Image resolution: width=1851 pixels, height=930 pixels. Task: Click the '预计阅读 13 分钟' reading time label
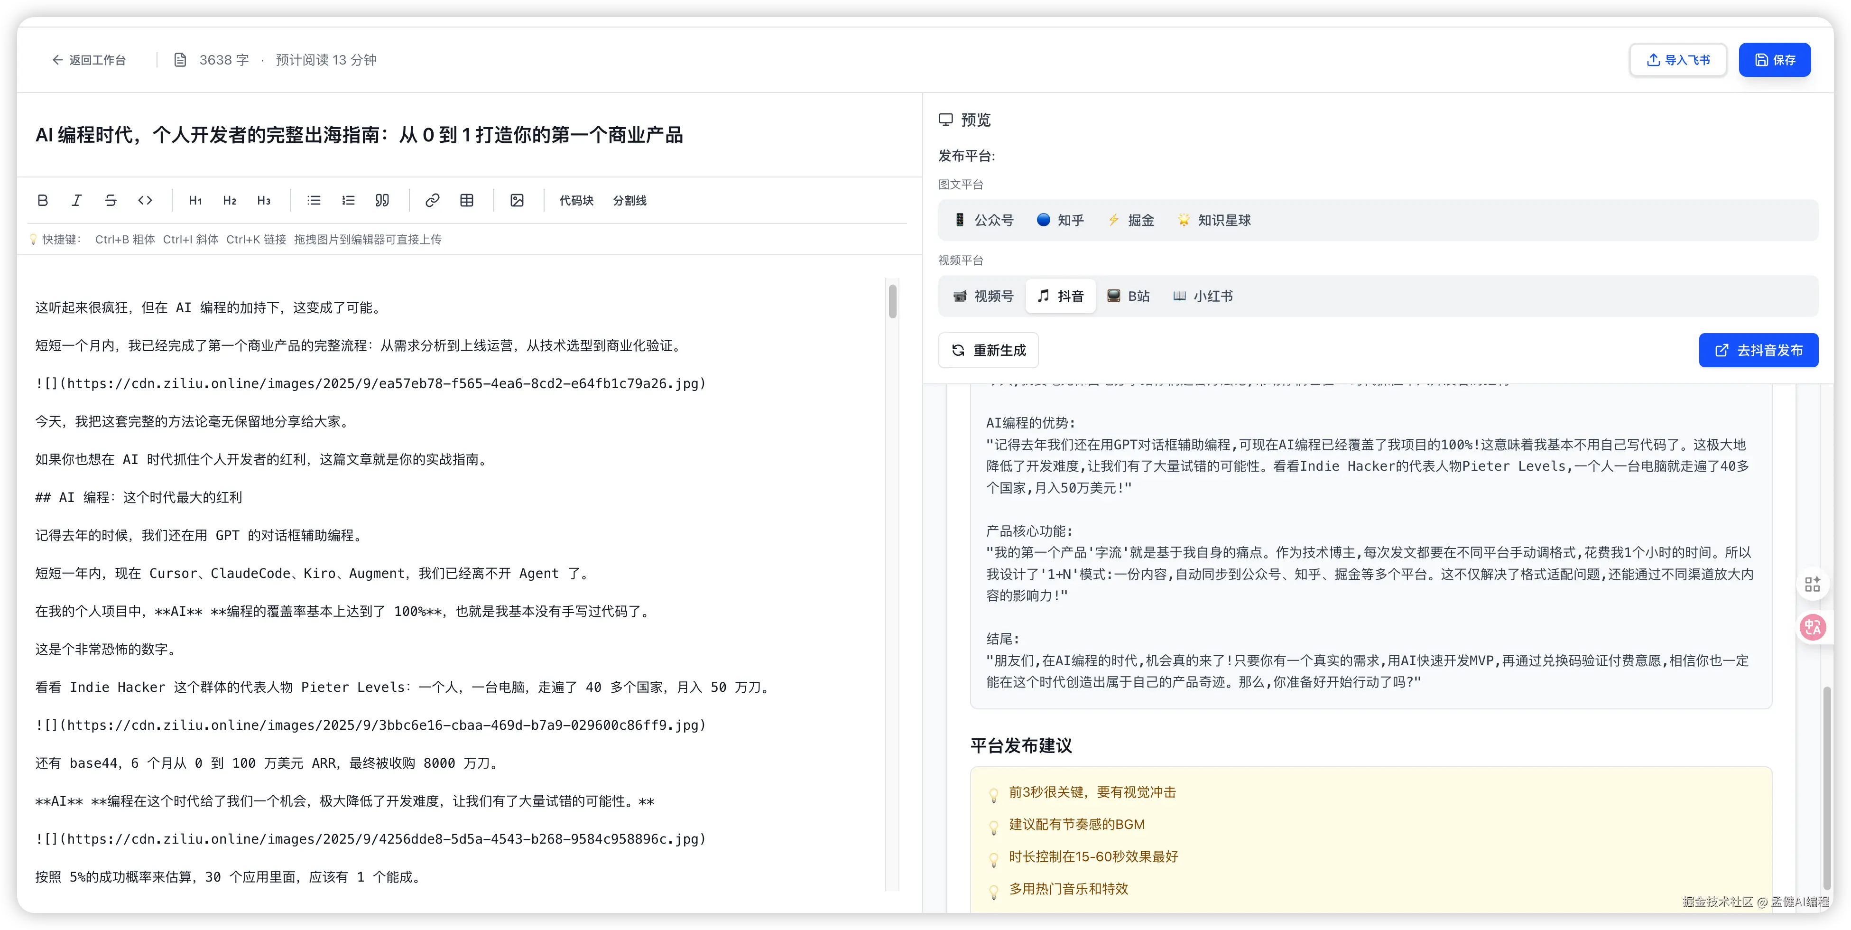pyautogui.click(x=326, y=60)
